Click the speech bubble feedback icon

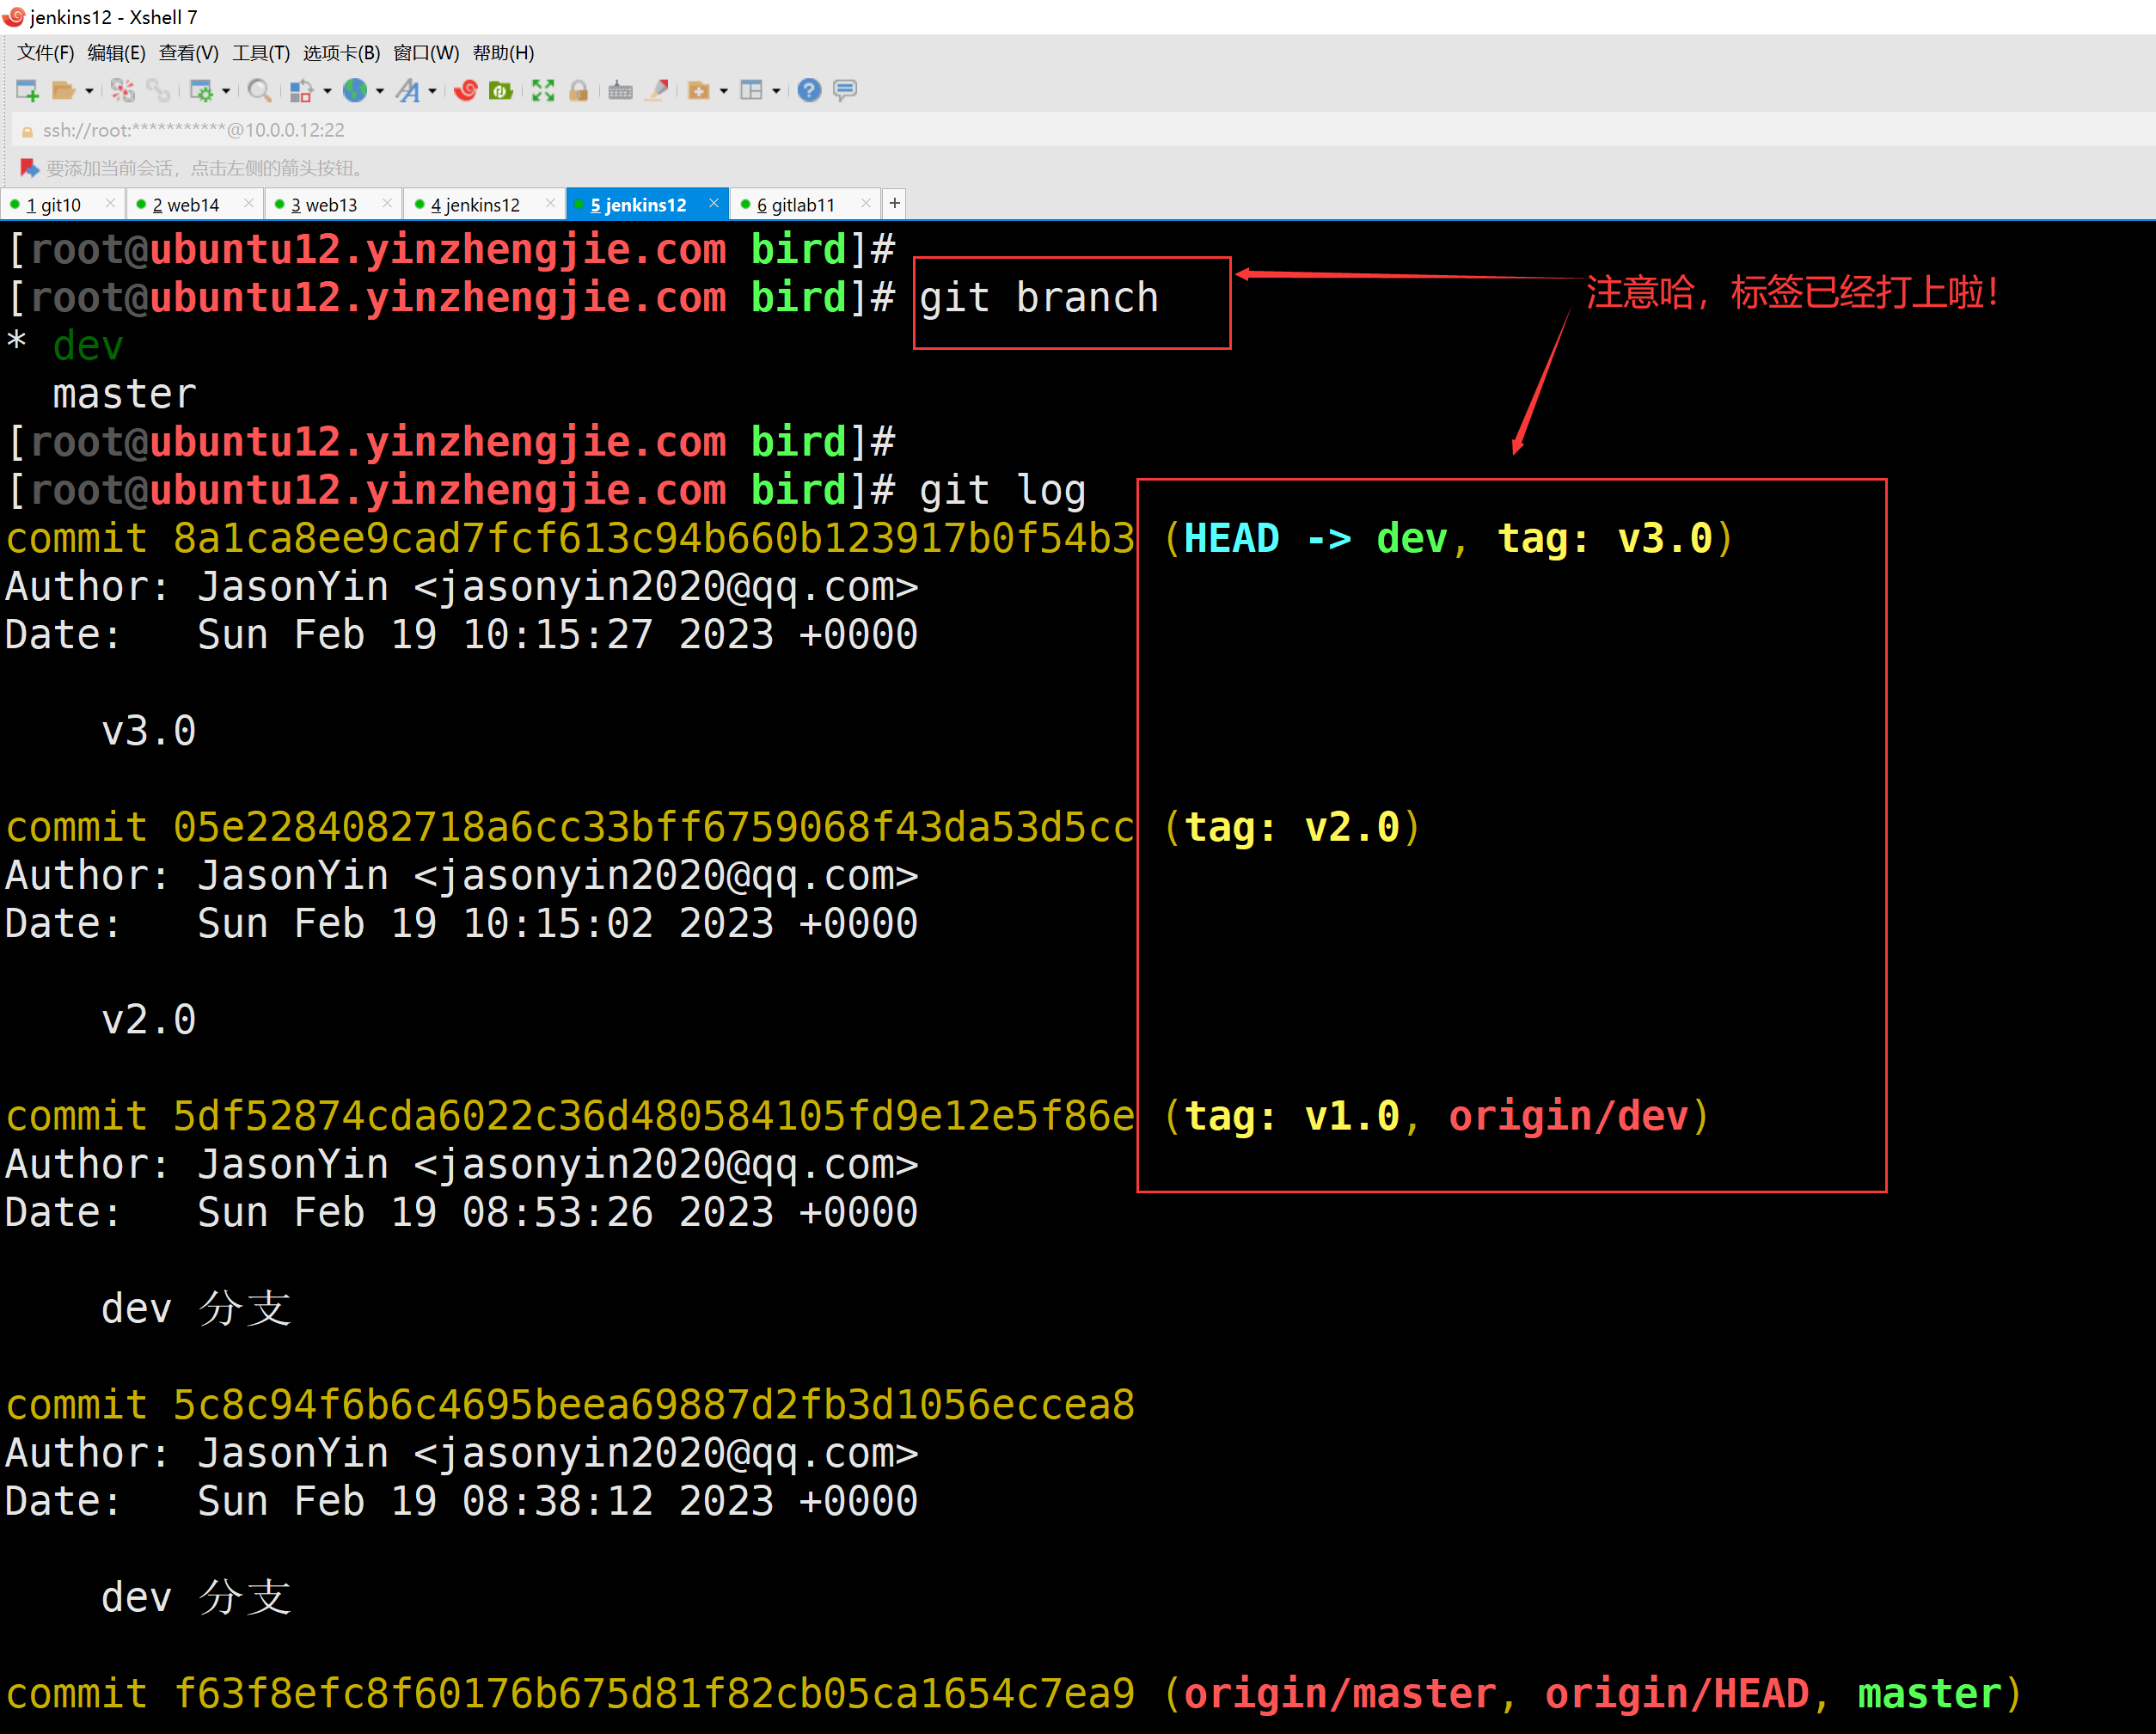[845, 91]
